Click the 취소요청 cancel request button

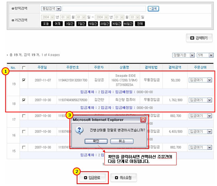[124, 178]
